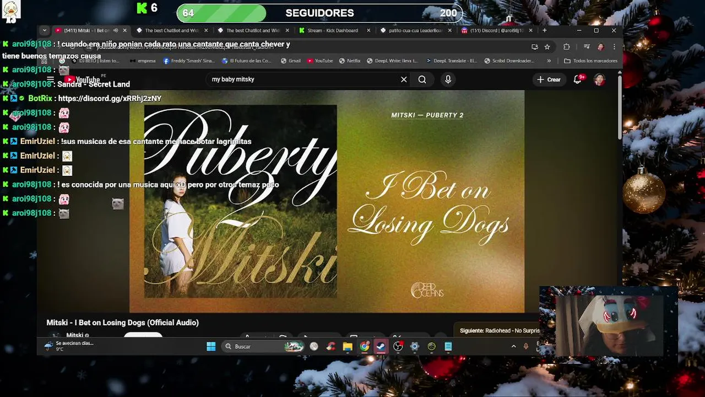The height and width of the screenshot is (397, 705).
Task: Expand the bookmarks bar overflow chevron
Action: point(549,61)
